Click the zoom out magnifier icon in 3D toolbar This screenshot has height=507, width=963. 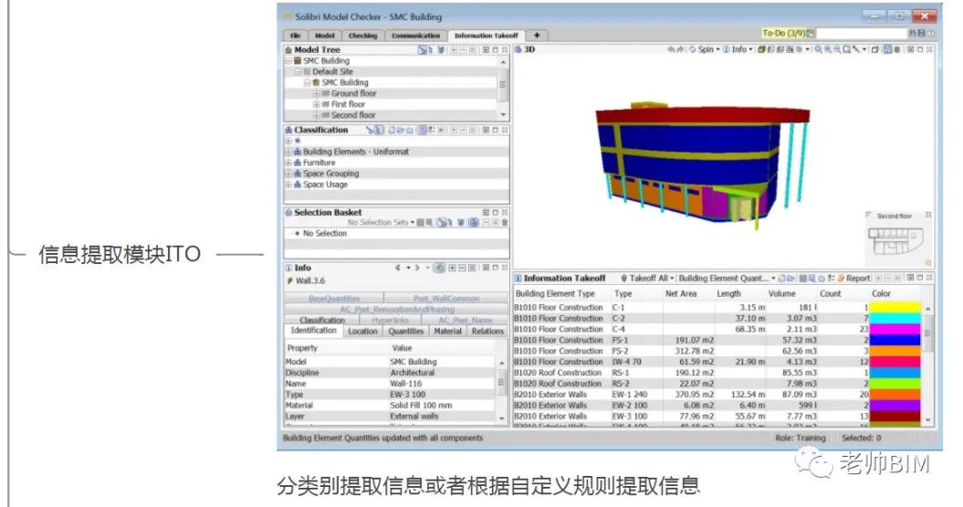(837, 49)
